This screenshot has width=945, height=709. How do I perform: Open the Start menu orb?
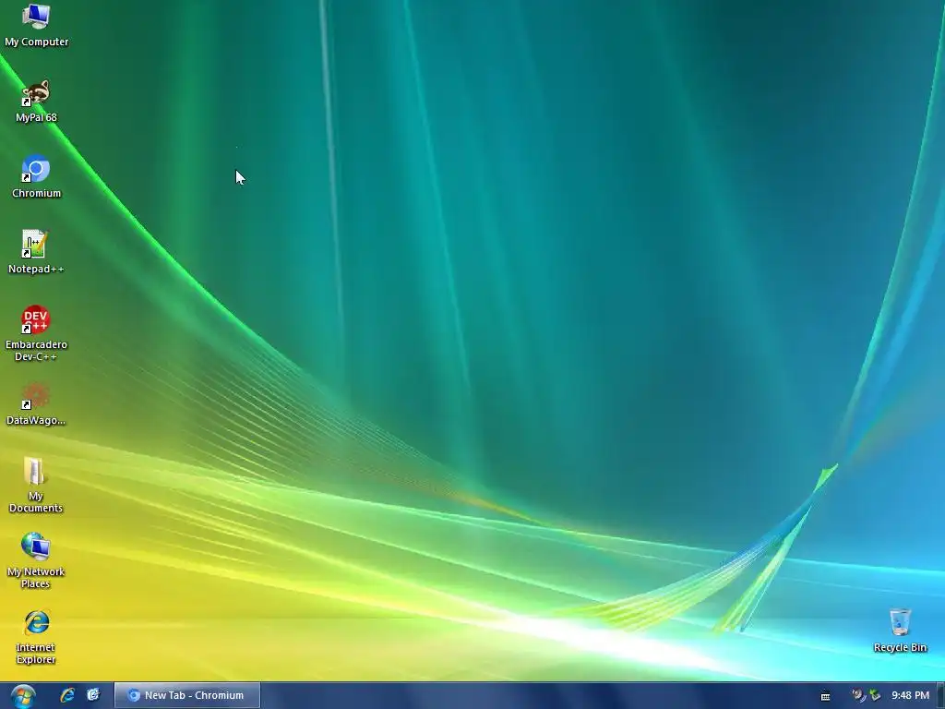click(x=23, y=696)
